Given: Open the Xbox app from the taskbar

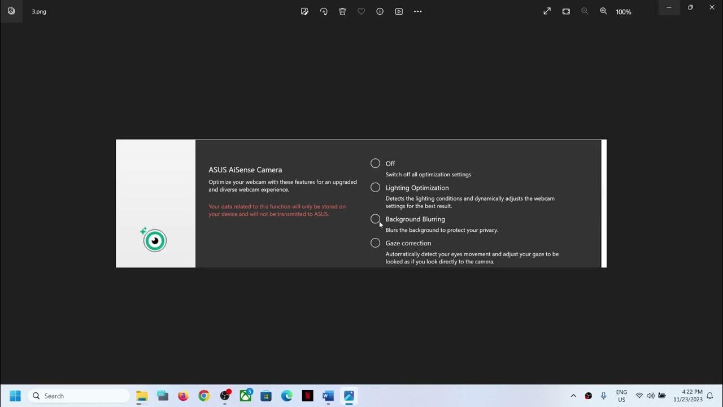Looking at the screenshot, I should point(246,396).
